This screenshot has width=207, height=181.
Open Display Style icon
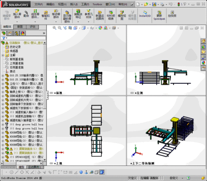click(x=84, y=28)
